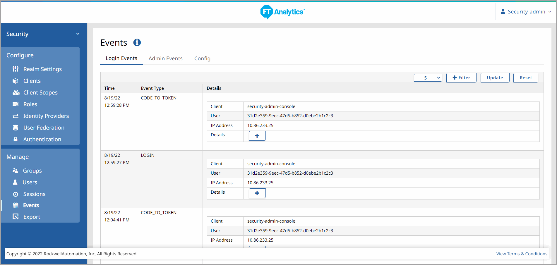Click user ID in the 12:59:28 PM event
This screenshot has width=557, height=265.
[x=290, y=116]
